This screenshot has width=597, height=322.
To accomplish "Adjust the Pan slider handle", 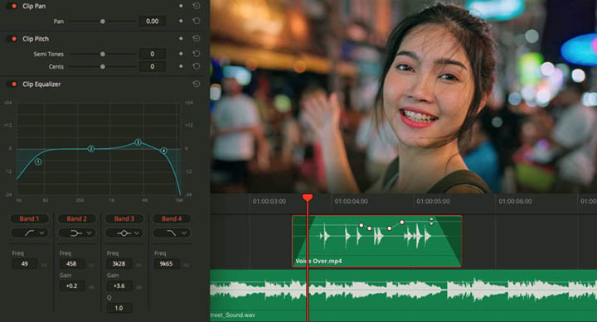I will 103,22.
